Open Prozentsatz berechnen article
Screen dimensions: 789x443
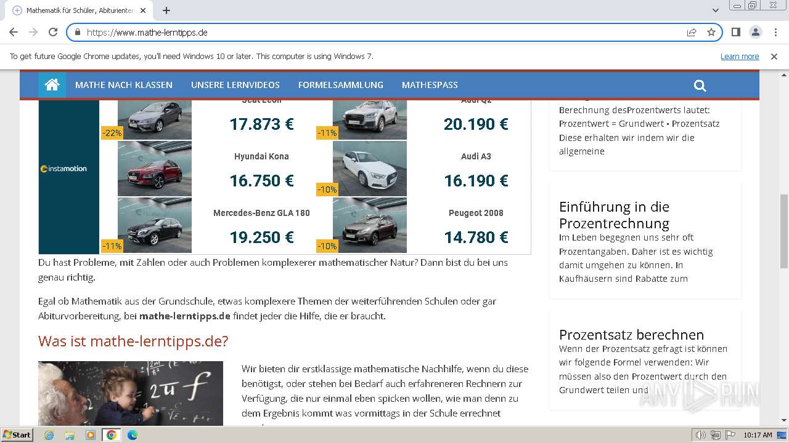point(631,335)
